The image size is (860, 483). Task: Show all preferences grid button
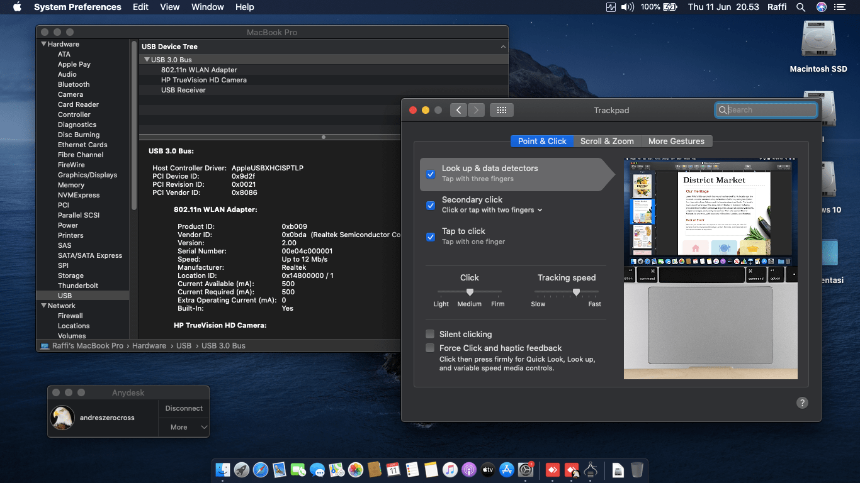click(x=502, y=110)
